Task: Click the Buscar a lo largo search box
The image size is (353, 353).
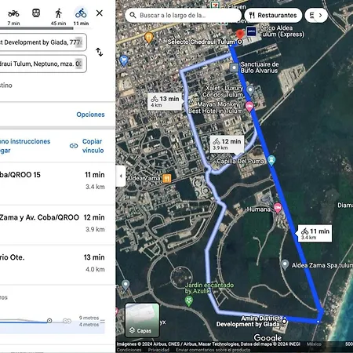Action: (183, 15)
